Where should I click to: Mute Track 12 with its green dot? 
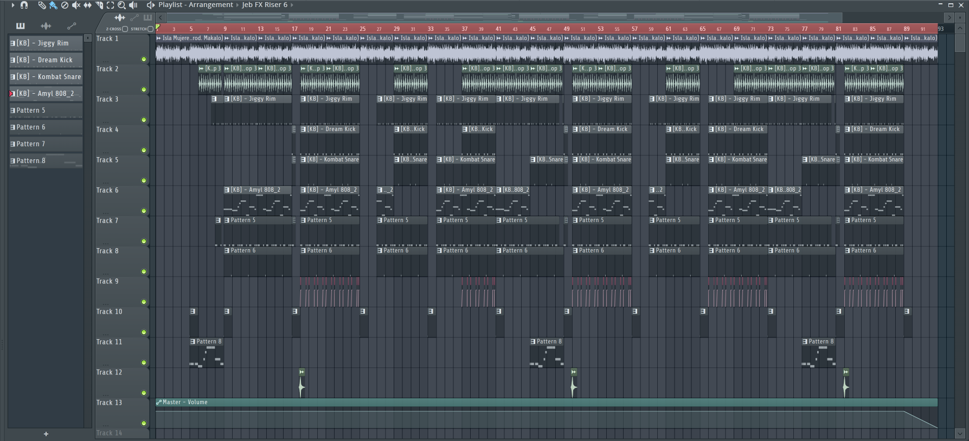coord(144,393)
